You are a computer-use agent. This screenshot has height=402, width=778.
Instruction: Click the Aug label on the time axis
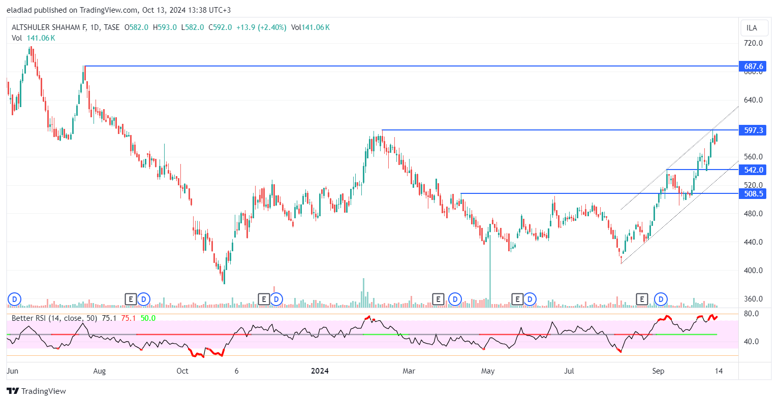pyautogui.click(x=100, y=371)
